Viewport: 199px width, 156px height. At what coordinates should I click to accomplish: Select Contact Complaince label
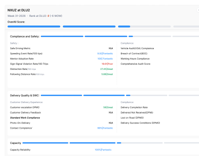point(21,128)
